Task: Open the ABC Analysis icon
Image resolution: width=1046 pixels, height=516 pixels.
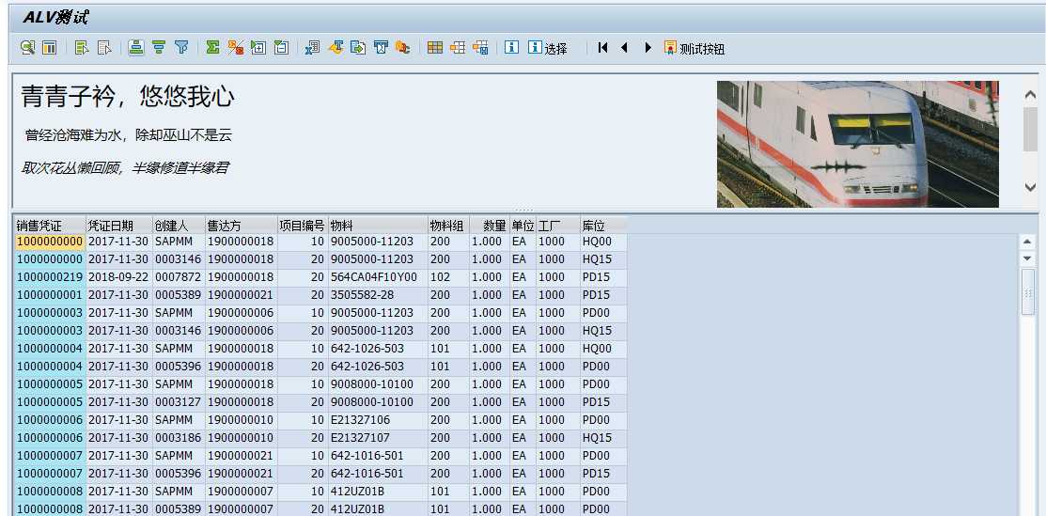Action: pyautogui.click(x=403, y=47)
